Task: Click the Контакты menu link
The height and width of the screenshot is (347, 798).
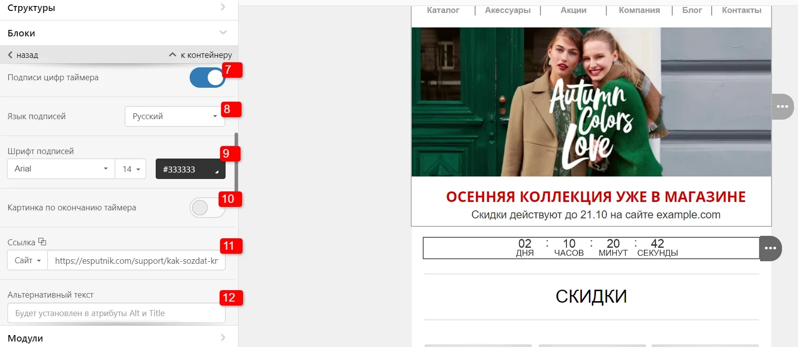Action: click(742, 10)
